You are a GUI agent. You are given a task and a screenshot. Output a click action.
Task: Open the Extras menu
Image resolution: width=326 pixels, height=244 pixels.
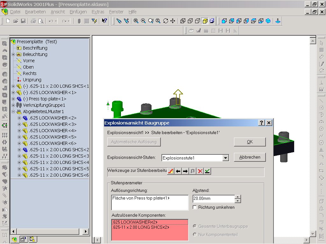98,12
